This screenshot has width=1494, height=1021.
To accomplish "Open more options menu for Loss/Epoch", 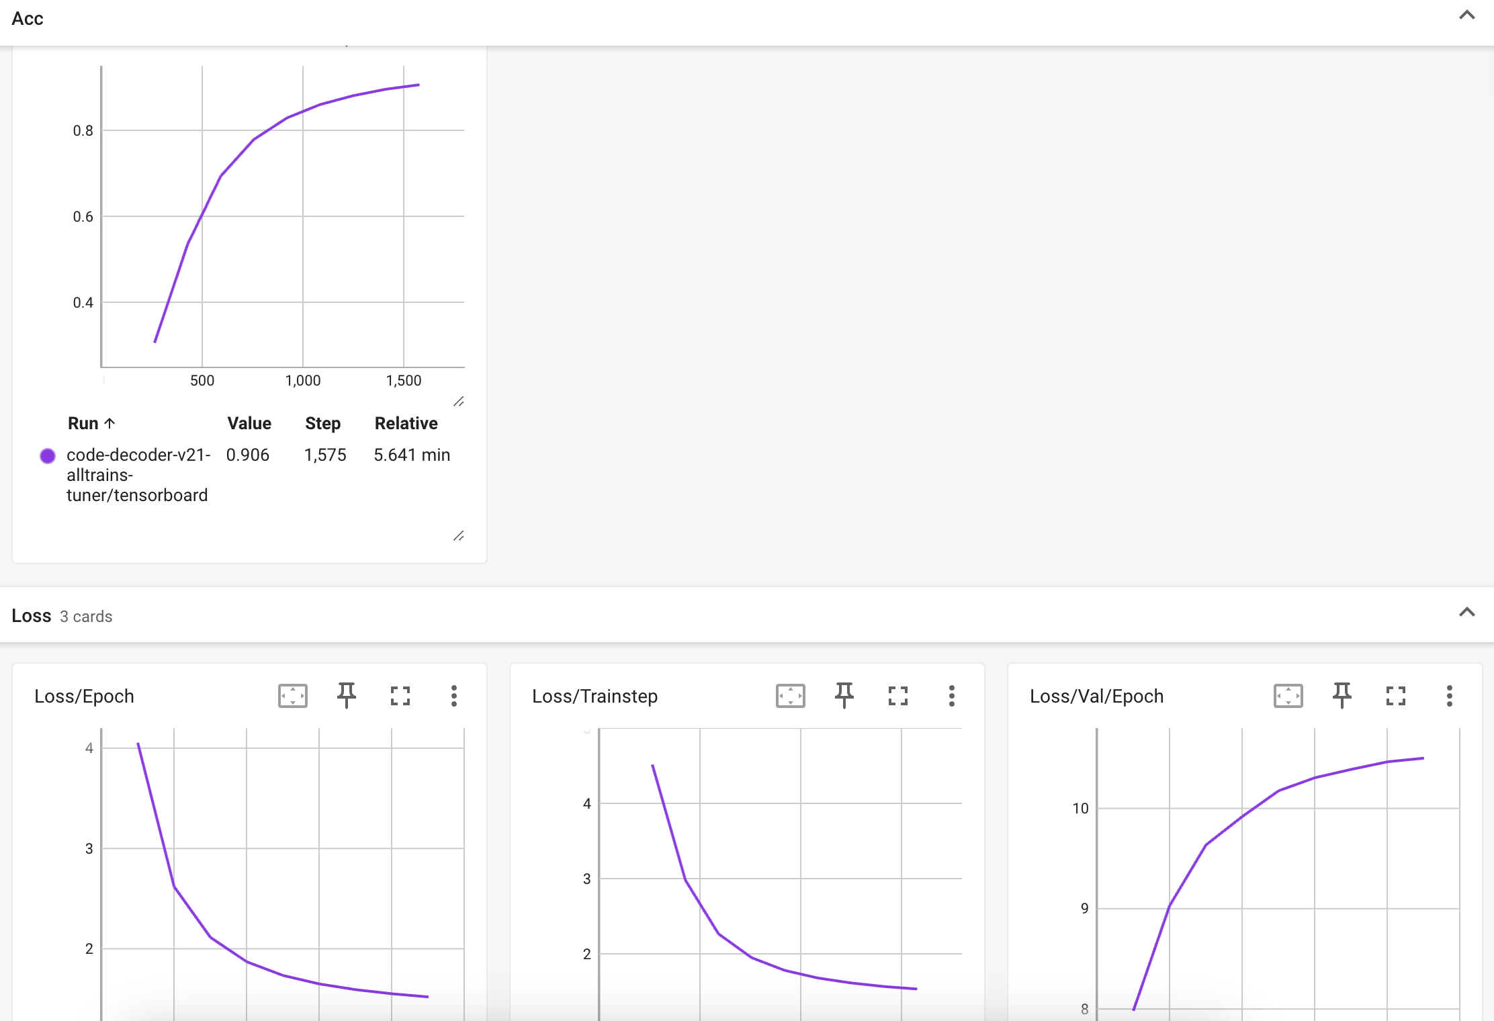I will [x=454, y=696].
